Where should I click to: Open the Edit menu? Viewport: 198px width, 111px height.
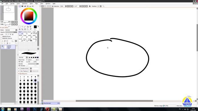(7, 4)
